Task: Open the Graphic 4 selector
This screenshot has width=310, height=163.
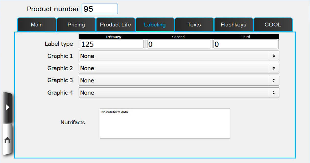Action: tap(153, 92)
